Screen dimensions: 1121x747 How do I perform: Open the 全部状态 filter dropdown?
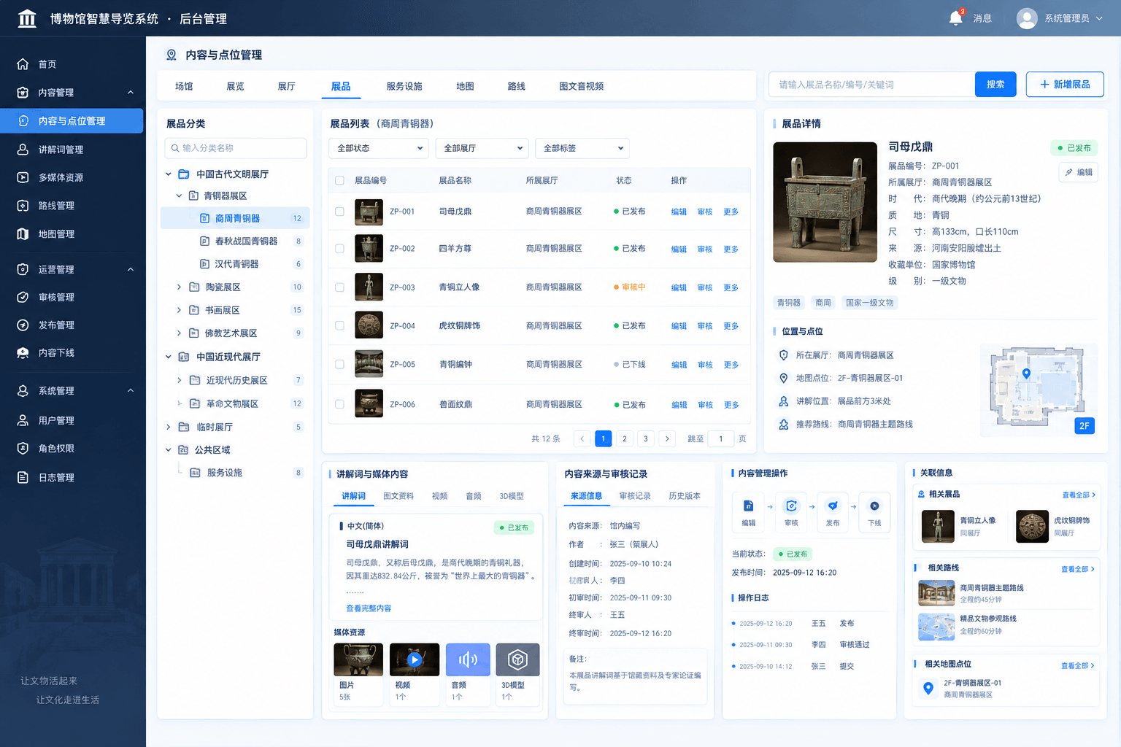[379, 148]
